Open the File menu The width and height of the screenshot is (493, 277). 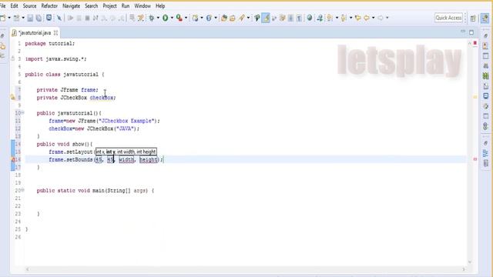pos(2,6)
